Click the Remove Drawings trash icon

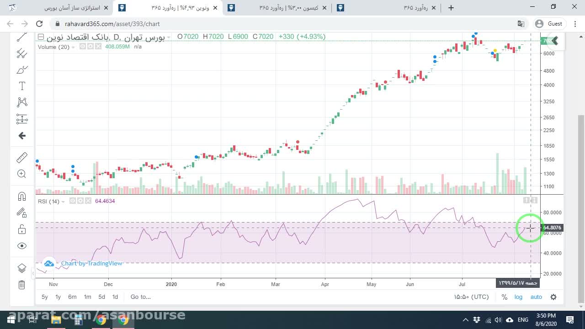[22, 285]
